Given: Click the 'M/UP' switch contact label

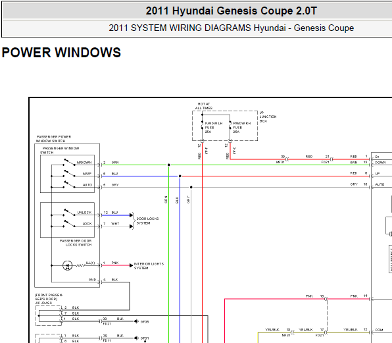Looking at the screenshot, I should [87, 174].
